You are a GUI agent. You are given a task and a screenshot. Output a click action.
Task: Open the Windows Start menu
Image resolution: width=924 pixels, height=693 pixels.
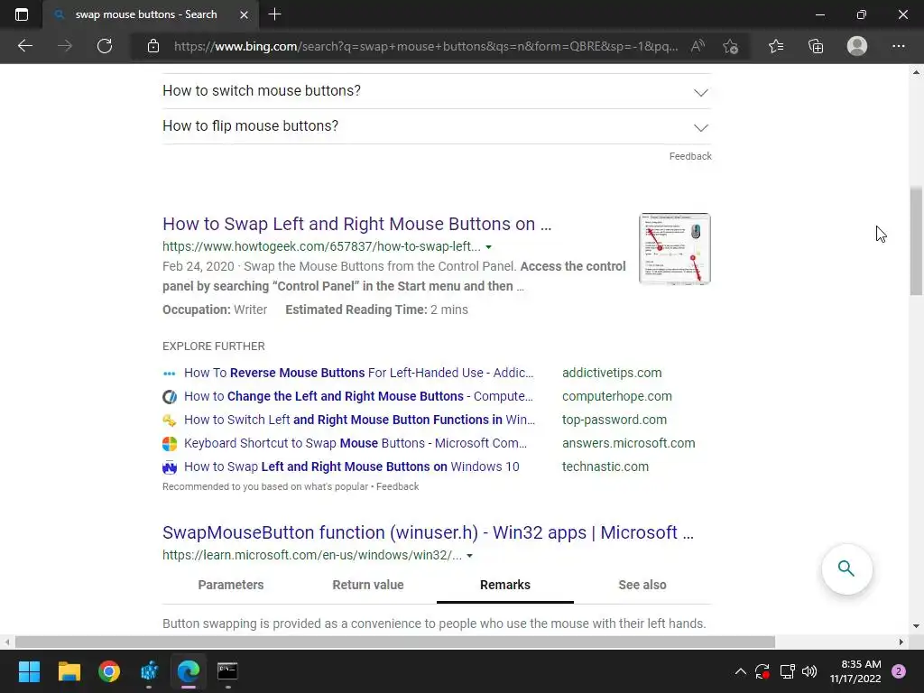[29, 671]
